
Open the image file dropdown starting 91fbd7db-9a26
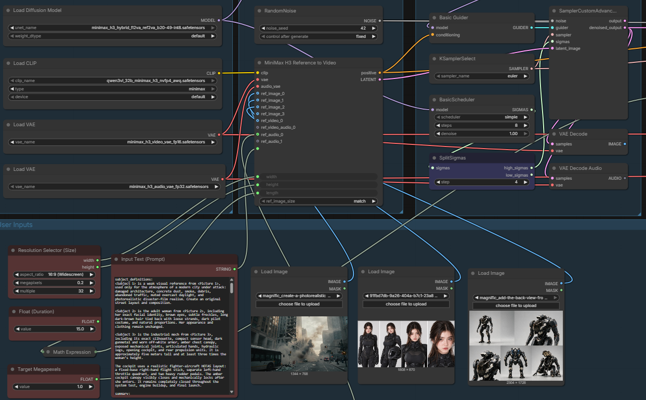pos(405,296)
